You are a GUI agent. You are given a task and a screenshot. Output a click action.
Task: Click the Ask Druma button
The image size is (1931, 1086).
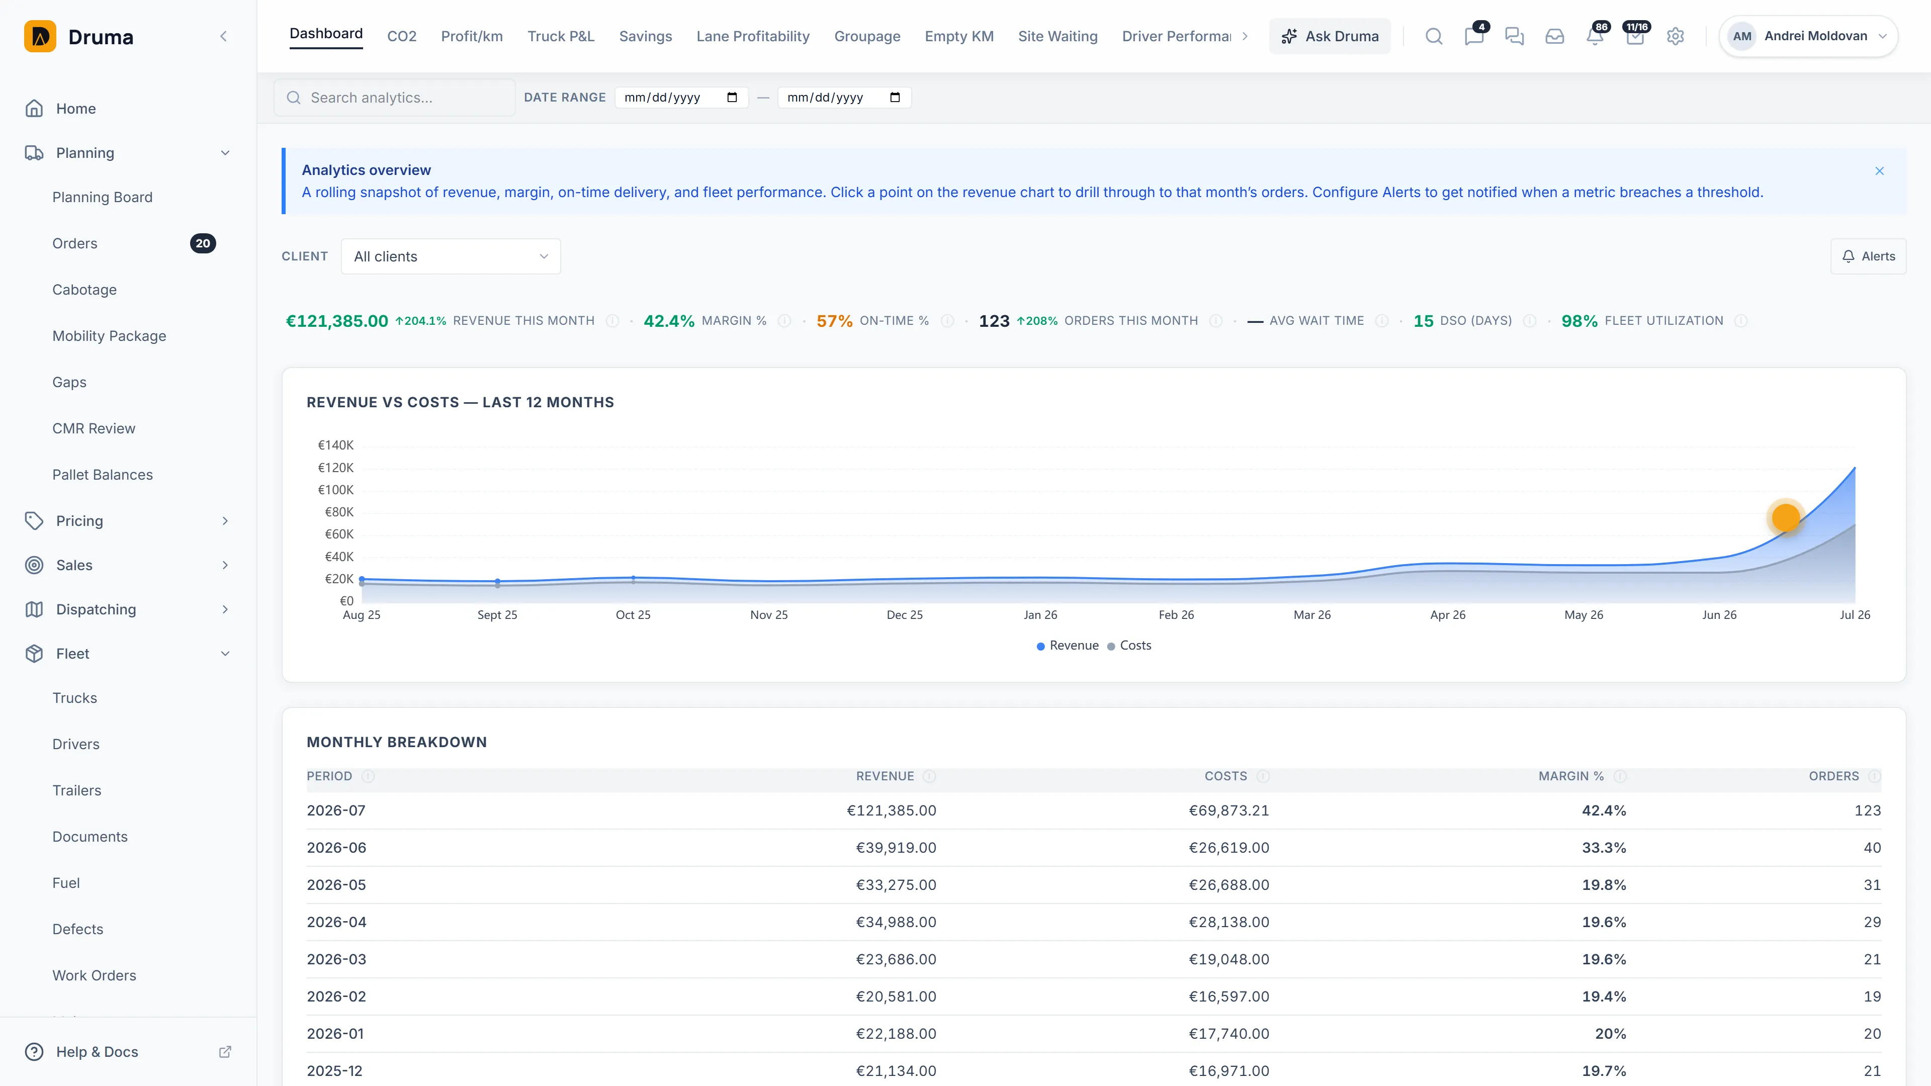(1330, 36)
